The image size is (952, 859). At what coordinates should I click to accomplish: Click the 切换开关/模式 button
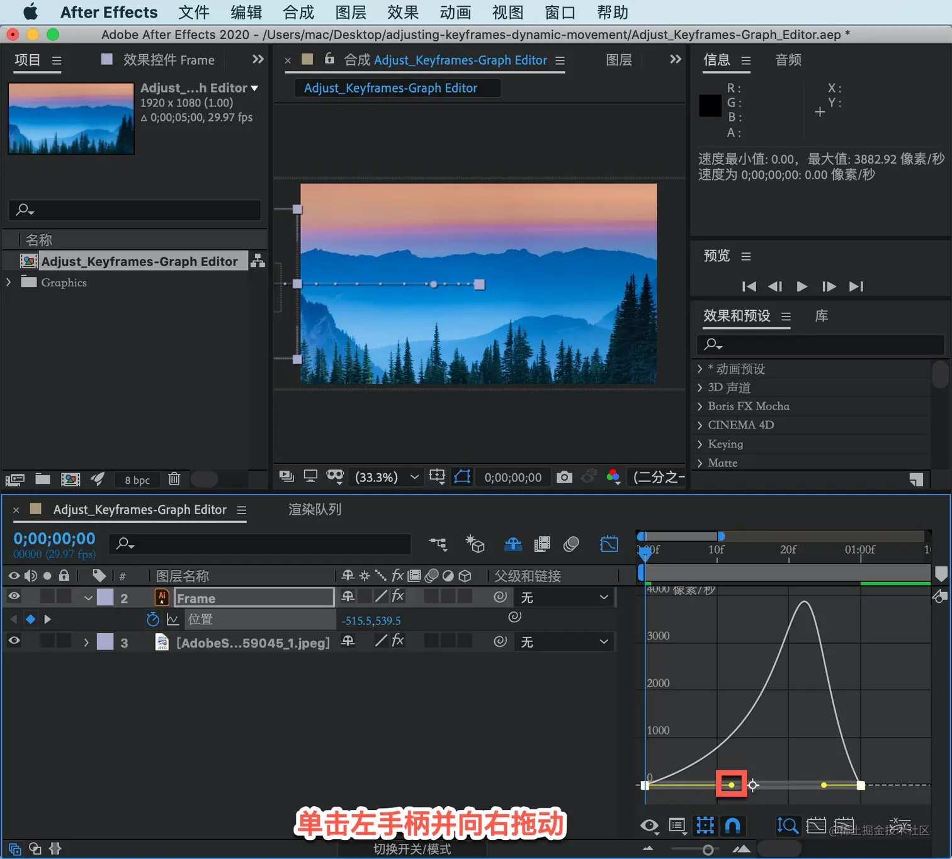(412, 849)
